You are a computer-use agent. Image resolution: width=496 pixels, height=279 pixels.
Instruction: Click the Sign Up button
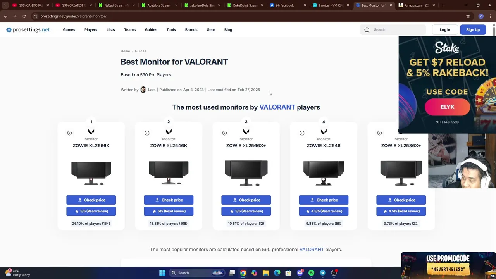point(473,30)
